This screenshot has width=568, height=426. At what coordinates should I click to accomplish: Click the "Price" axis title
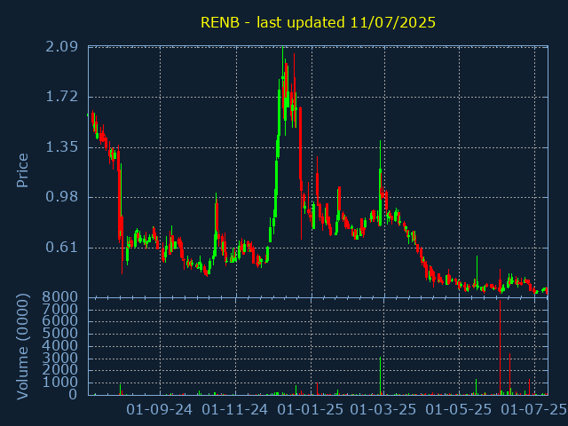coord(22,170)
